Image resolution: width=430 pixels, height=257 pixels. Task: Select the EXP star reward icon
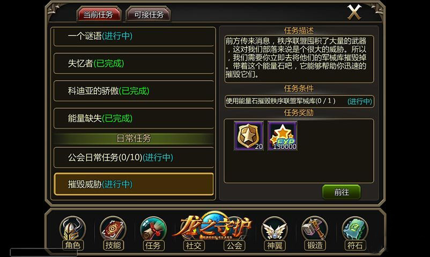coord(283,135)
